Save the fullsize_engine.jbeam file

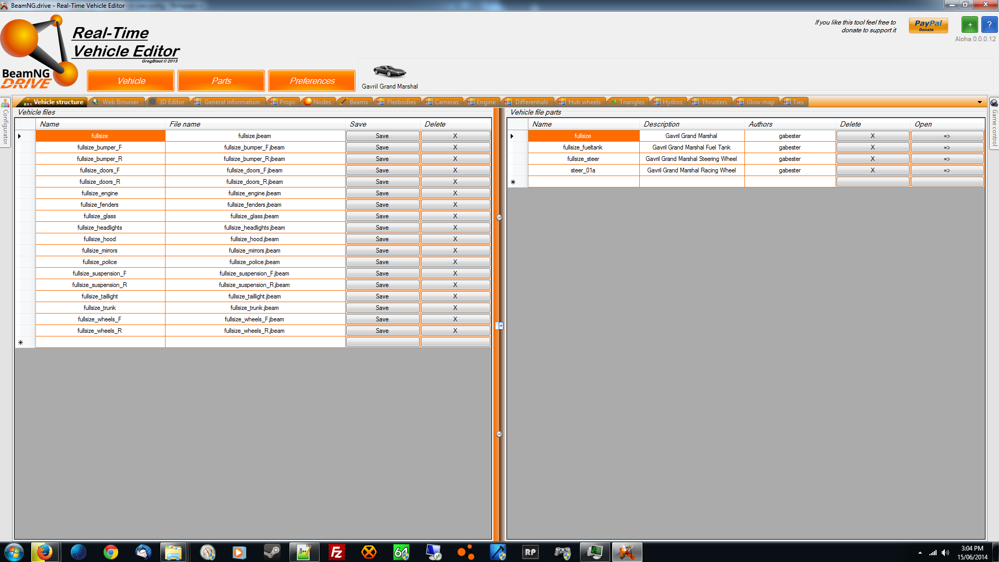point(383,193)
